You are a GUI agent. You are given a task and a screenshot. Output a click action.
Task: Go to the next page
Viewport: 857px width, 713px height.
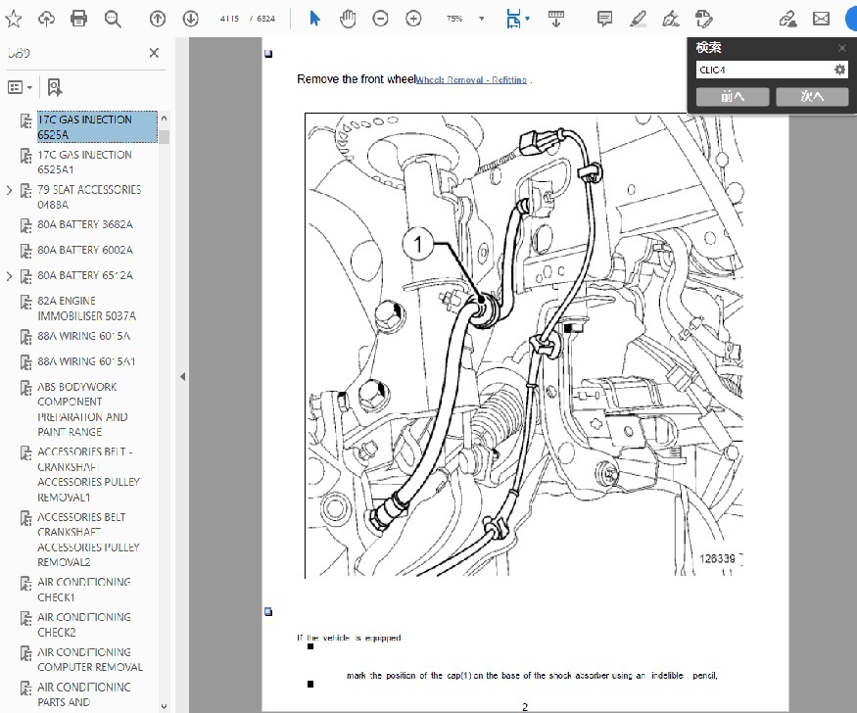190,20
